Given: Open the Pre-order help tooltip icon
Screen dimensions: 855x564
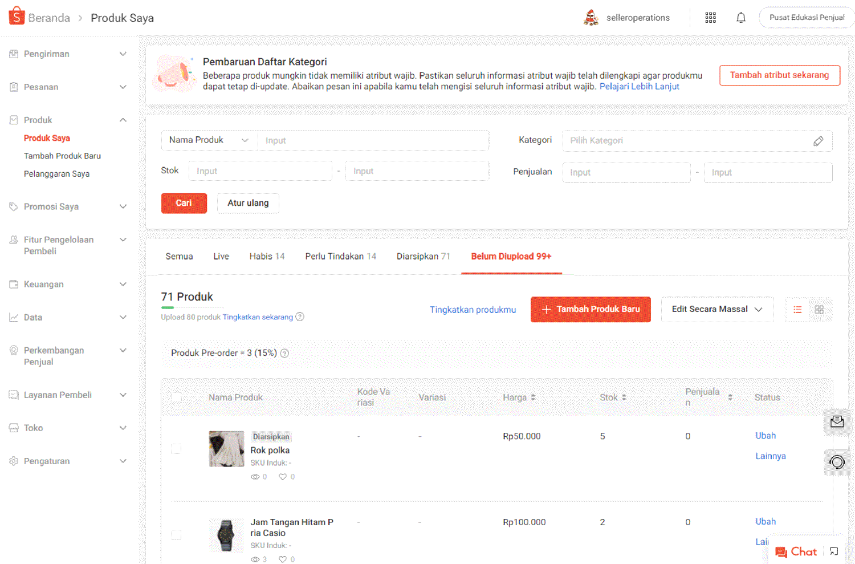Looking at the screenshot, I should [x=284, y=353].
